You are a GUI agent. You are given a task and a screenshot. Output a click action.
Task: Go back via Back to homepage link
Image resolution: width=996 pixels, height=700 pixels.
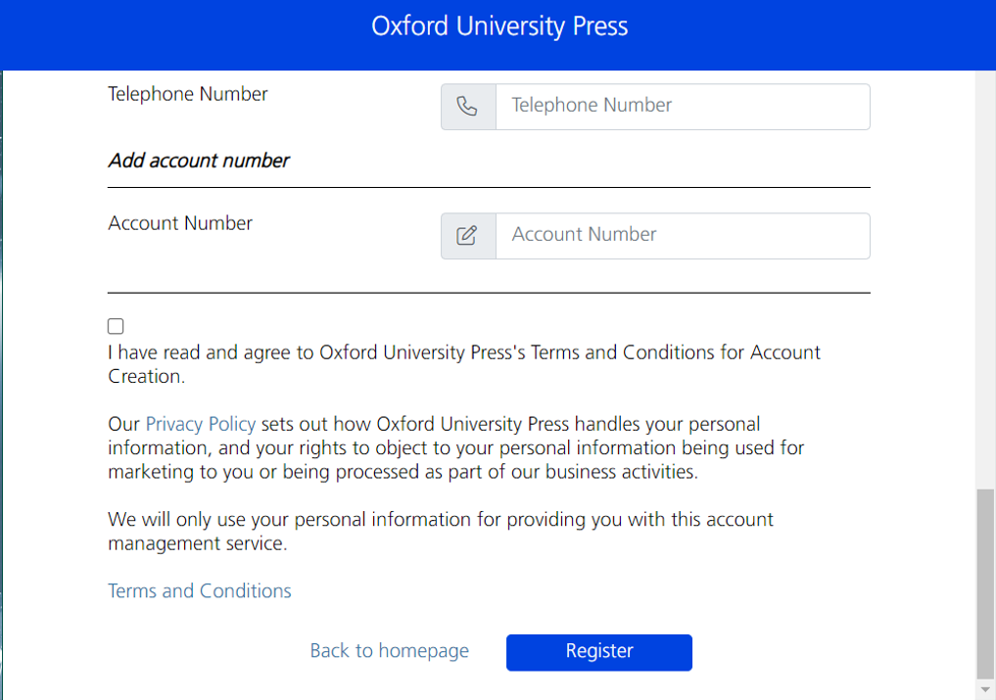390,651
